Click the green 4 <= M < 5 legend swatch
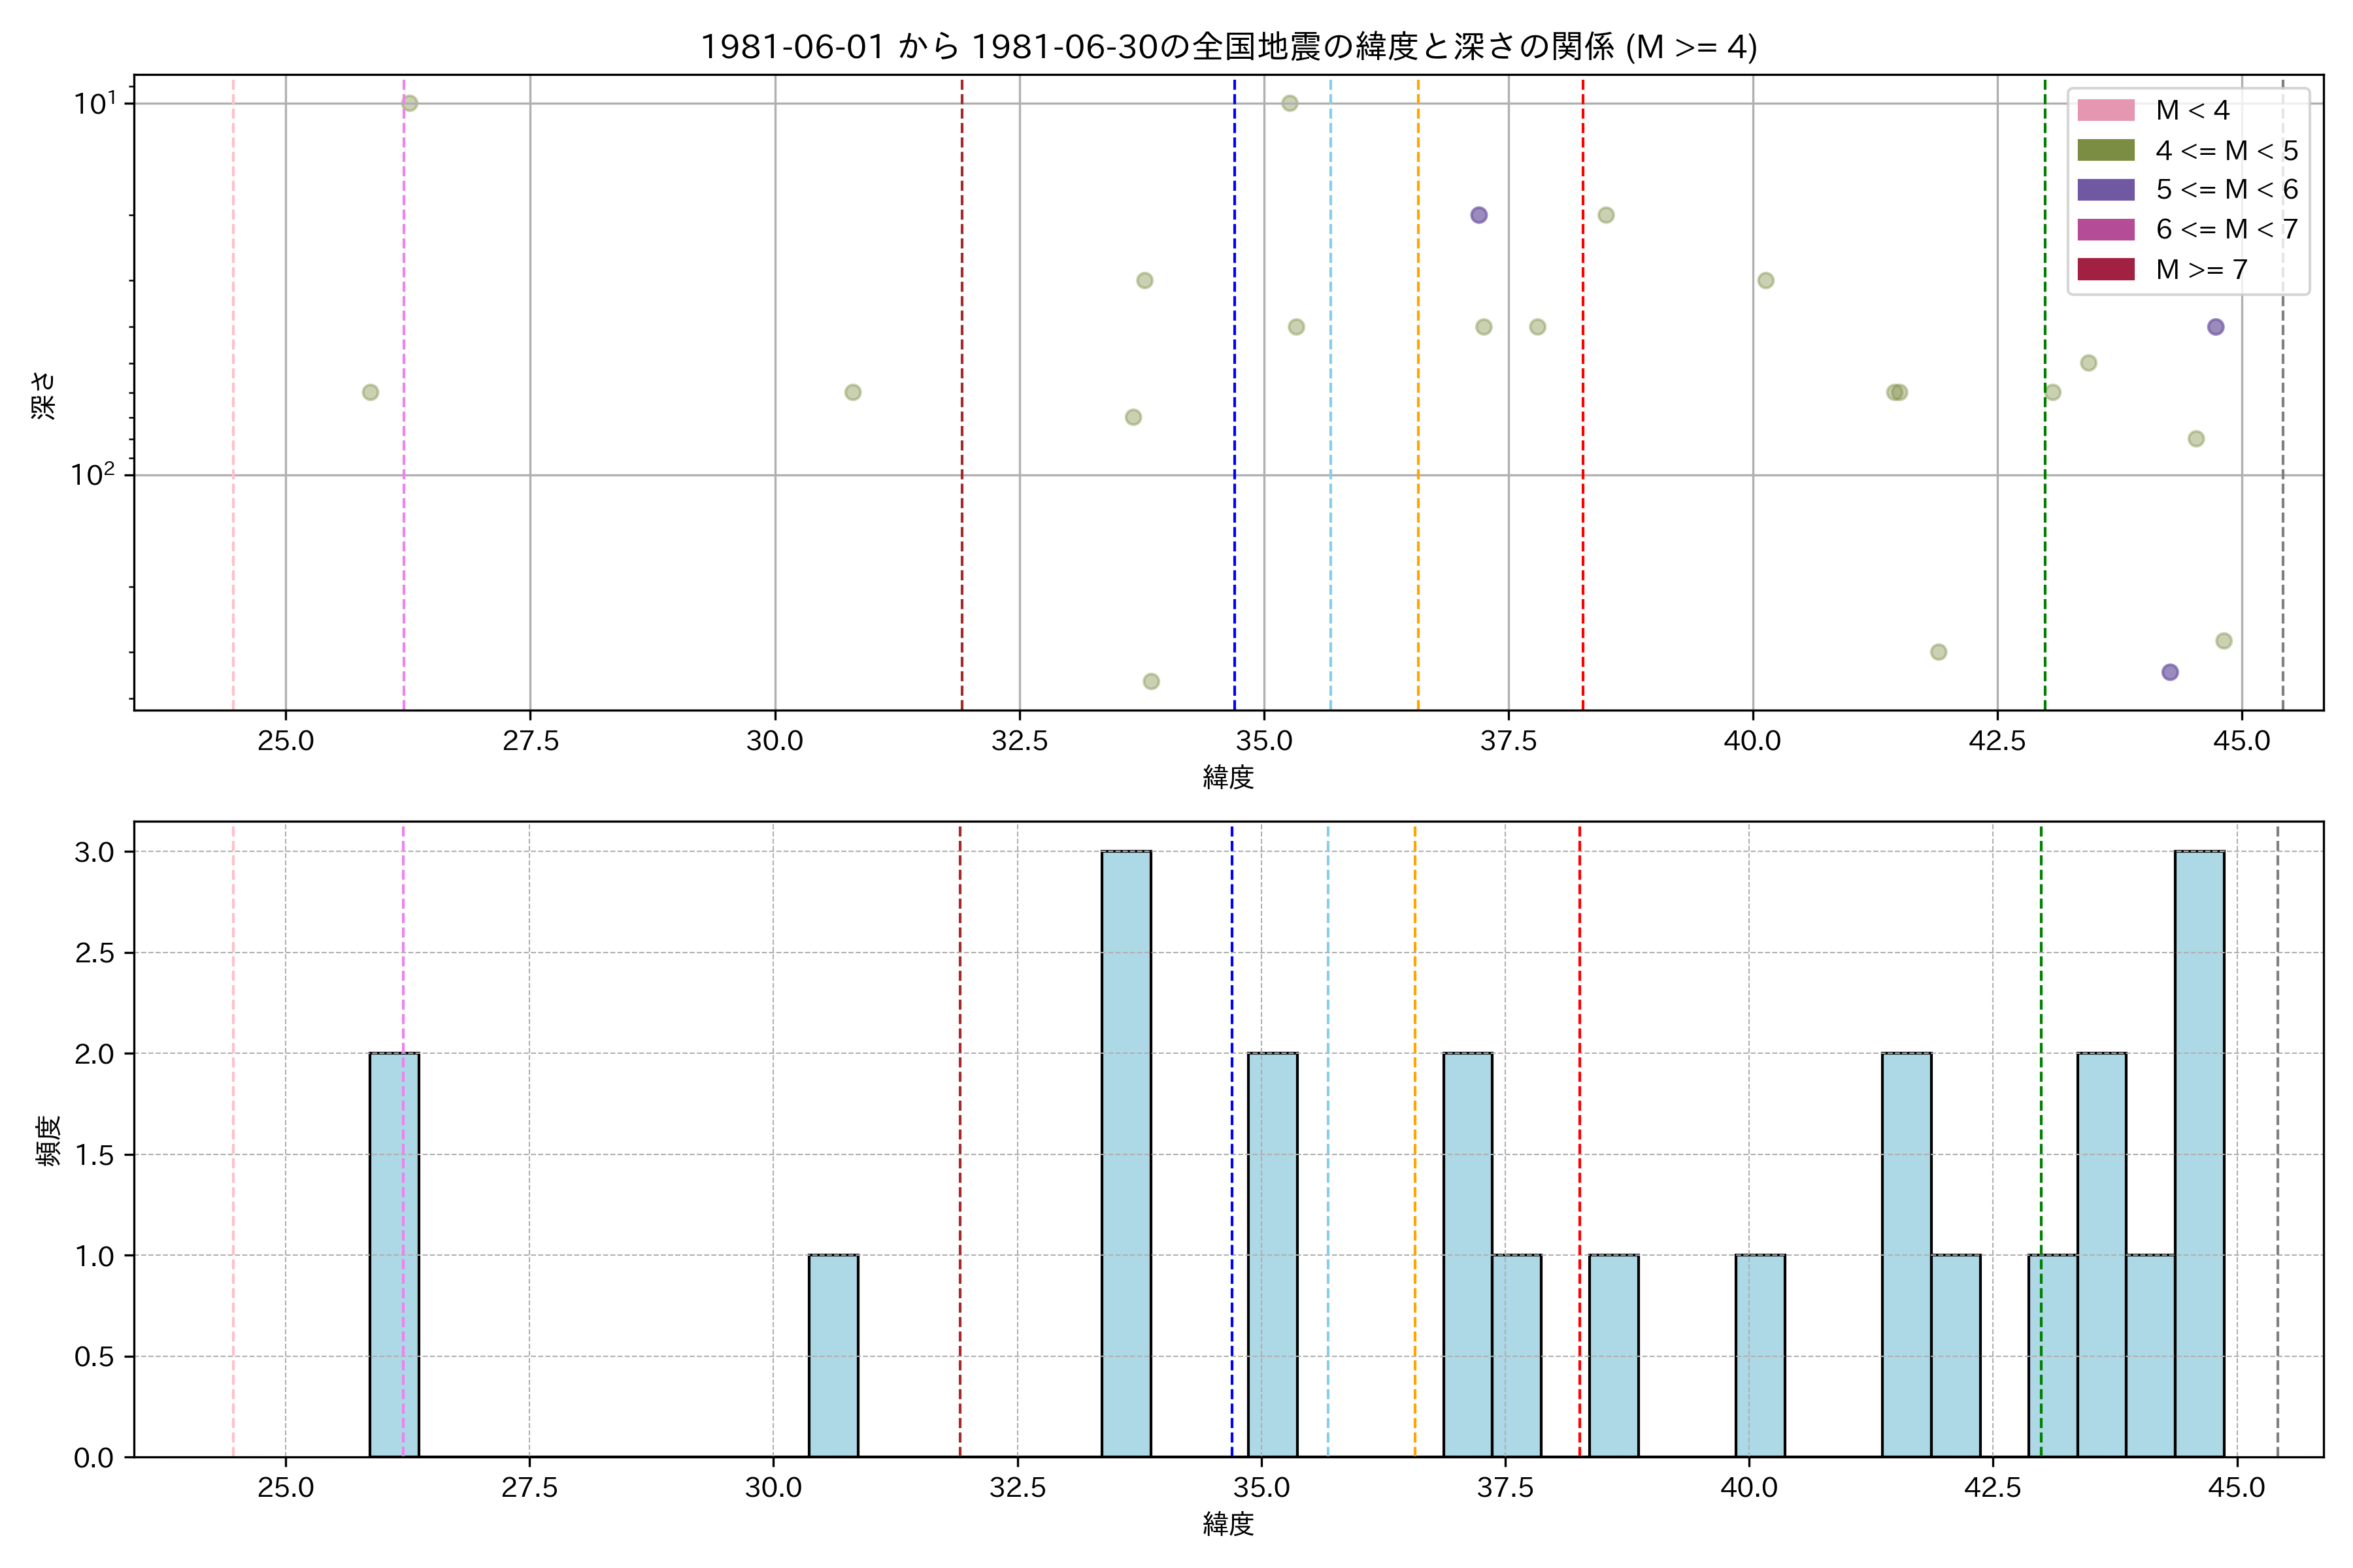 (x=2106, y=150)
